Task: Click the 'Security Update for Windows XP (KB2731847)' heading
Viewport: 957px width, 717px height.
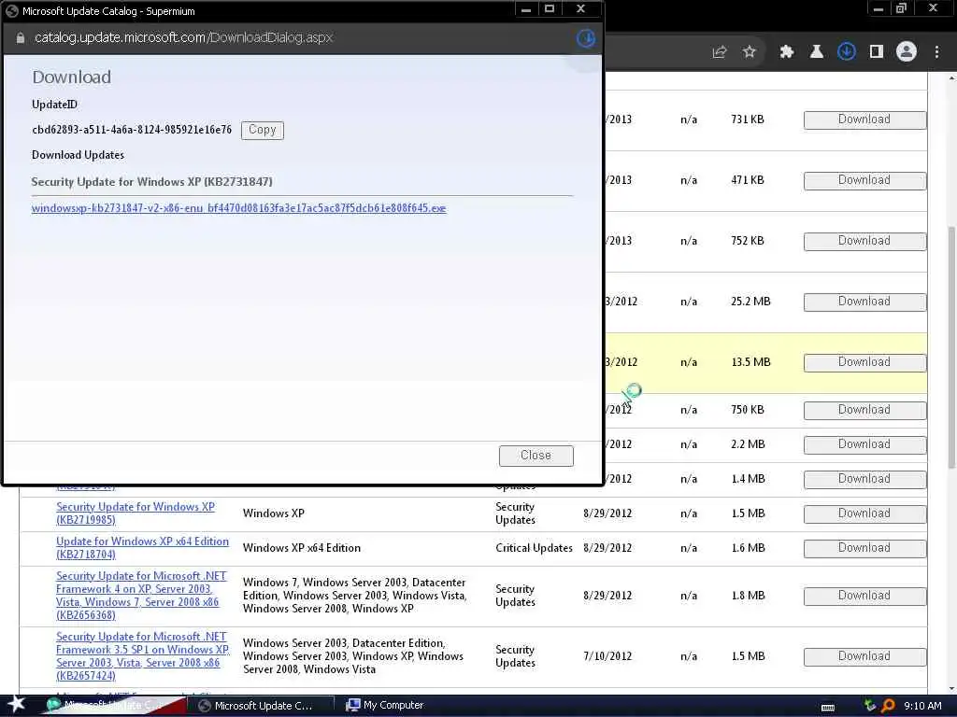Action: coord(152,182)
